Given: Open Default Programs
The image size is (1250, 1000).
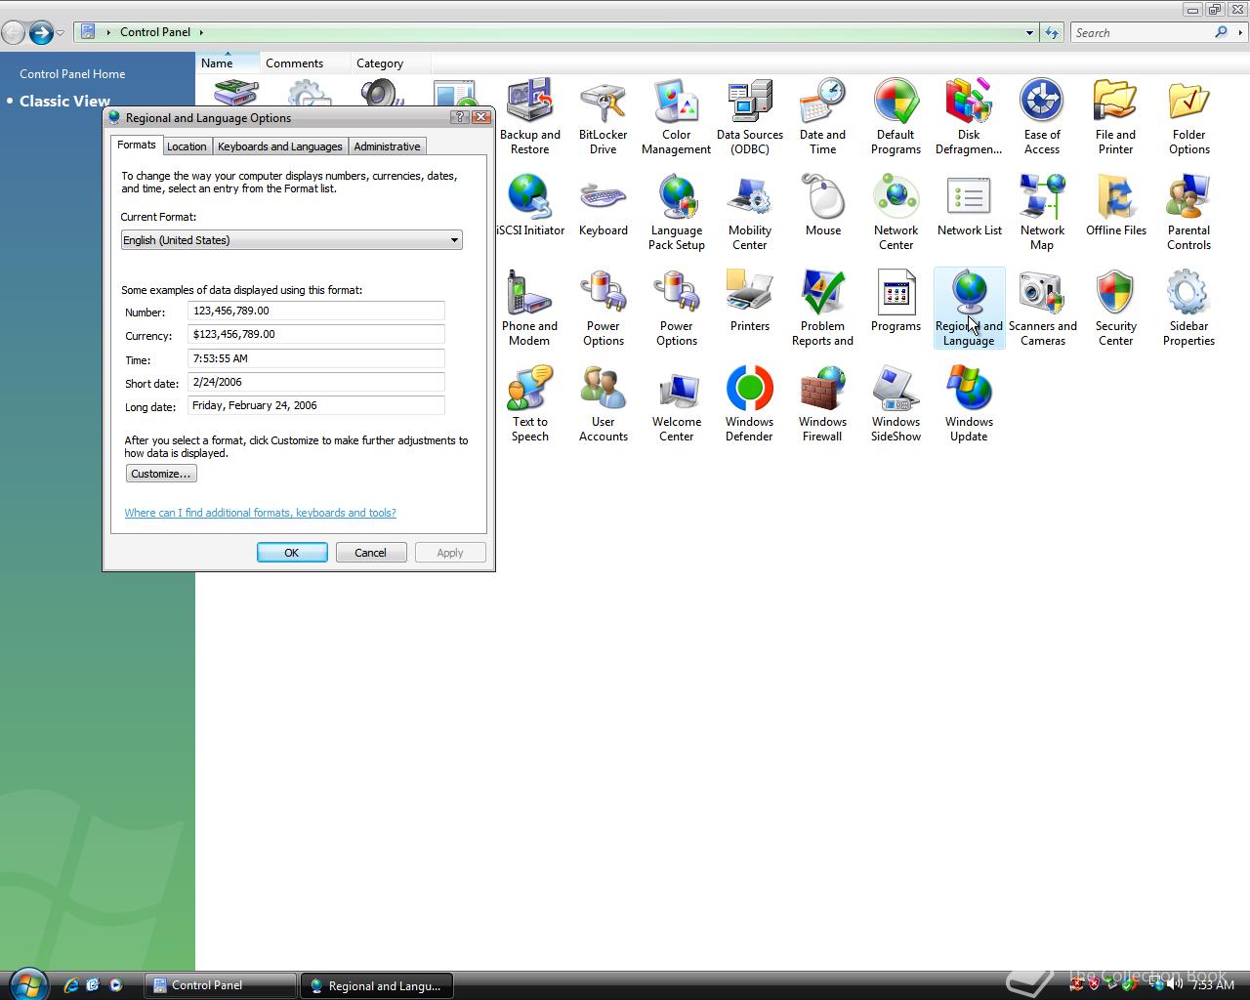Looking at the screenshot, I should (896, 117).
